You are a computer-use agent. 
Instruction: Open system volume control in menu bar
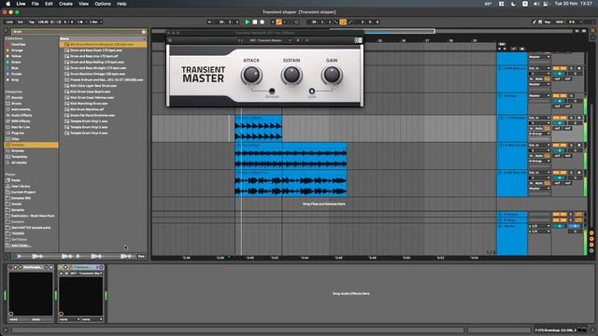[x=536, y=4]
